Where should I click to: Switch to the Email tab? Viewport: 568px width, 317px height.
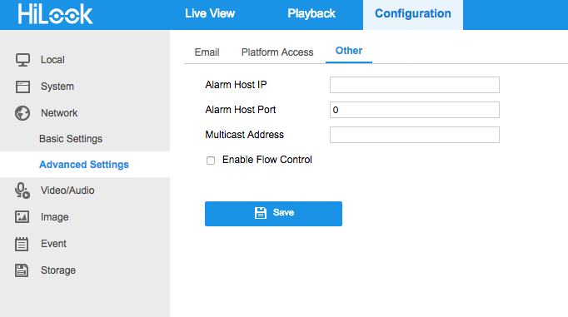(207, 52)
